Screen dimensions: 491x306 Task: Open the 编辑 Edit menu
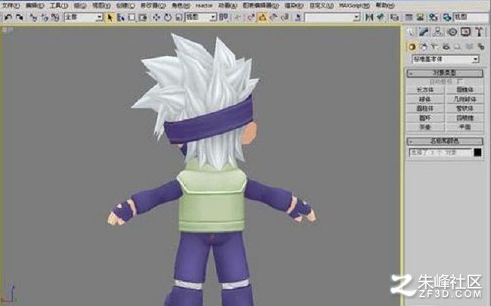[x=35, y=5]
